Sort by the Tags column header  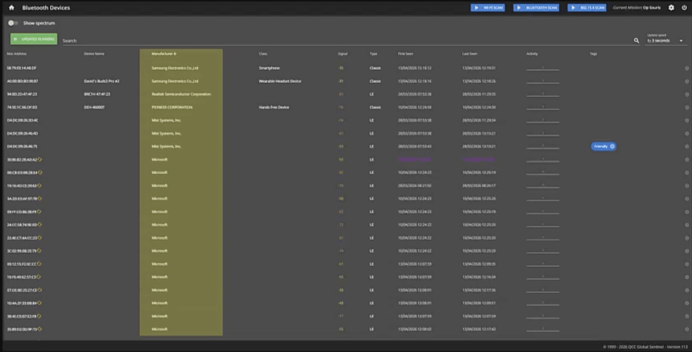tap(594, 54)
